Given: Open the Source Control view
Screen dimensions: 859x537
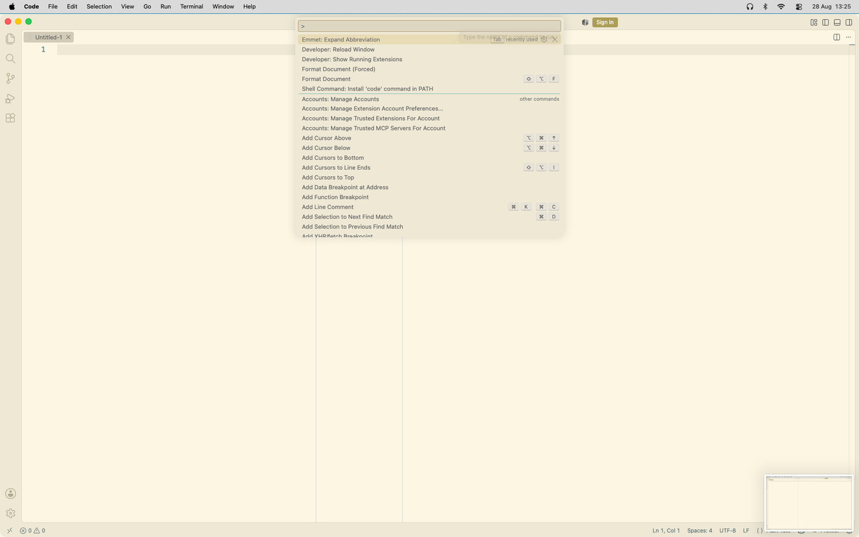Looking at the screenshot, I should [10, 78].
